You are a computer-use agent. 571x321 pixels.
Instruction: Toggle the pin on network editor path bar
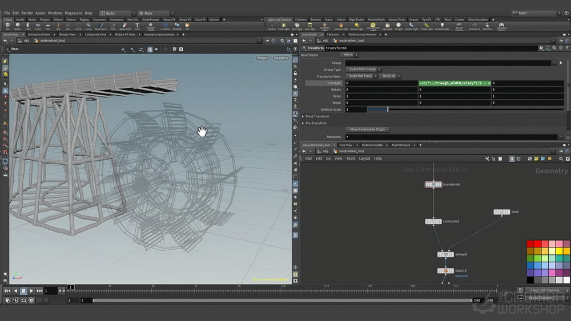(561, 151)
